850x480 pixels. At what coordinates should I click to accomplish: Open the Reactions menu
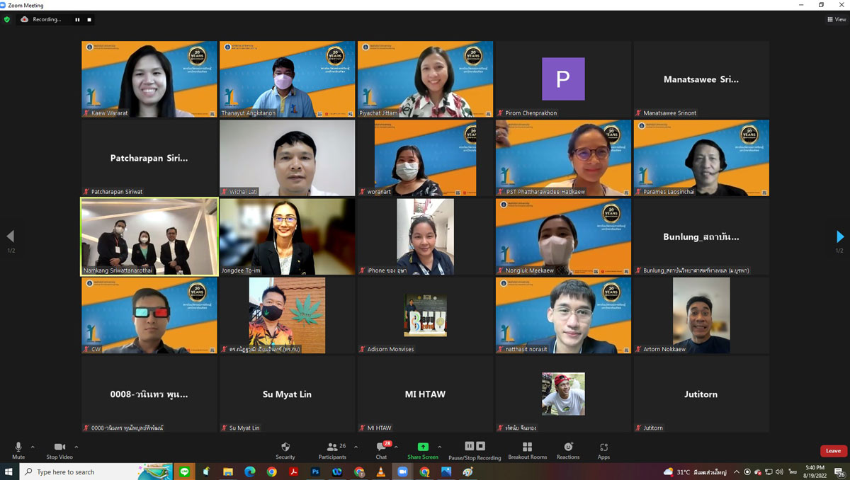pos(568,450)
